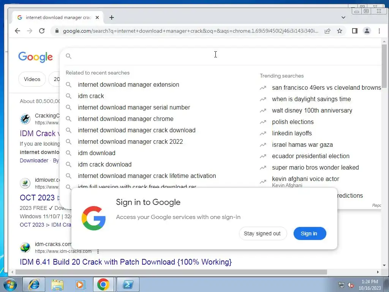Bookmark this tab with the star icon

[340, 31]
